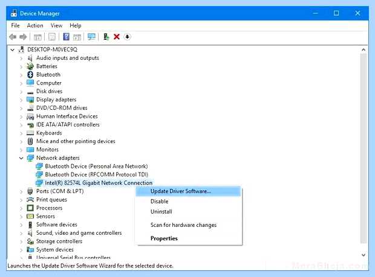Click the Software devices icon
Screen dimensions: 375x277
click(30, 224)
